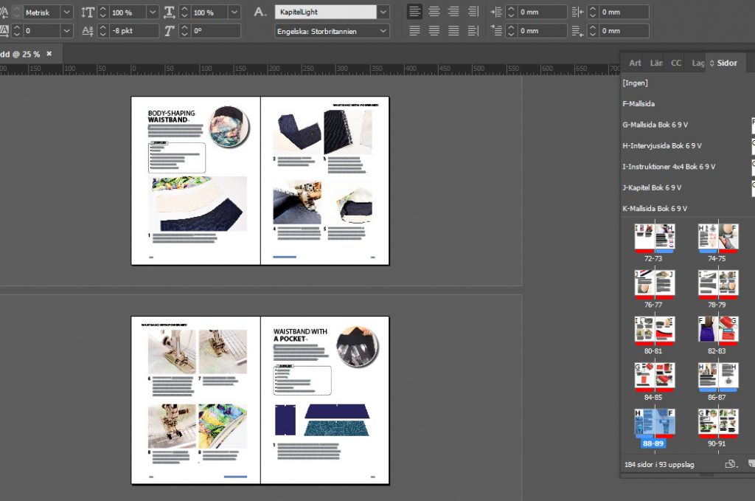The image size is (755, 501).
Task: Apply the [Ingen] master page
Action: point(635,83)
